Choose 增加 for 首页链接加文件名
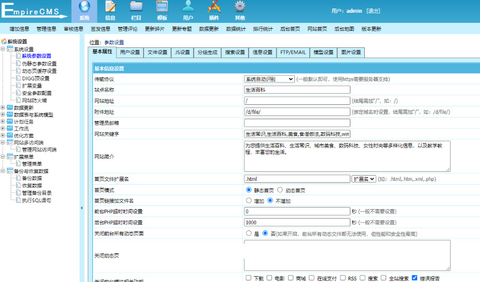The width and height of the screenshot is (480, 282). [x=249, y=201]
